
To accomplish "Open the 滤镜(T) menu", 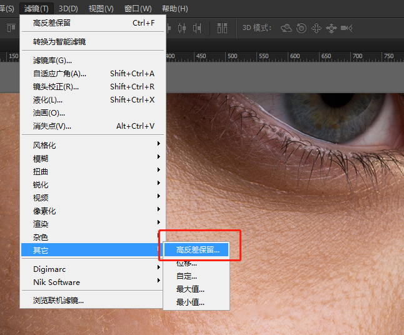I will click(36, 9).
